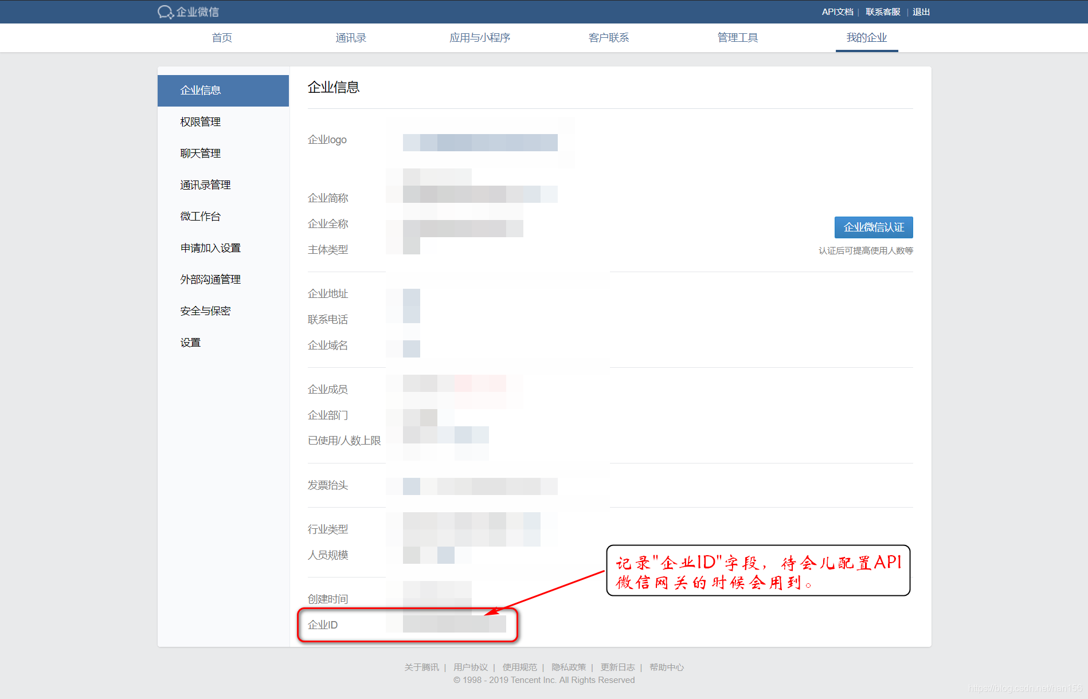1088x699 pixels.
Task: Click the 企业部门 label
Action: (x=328, y=415)
